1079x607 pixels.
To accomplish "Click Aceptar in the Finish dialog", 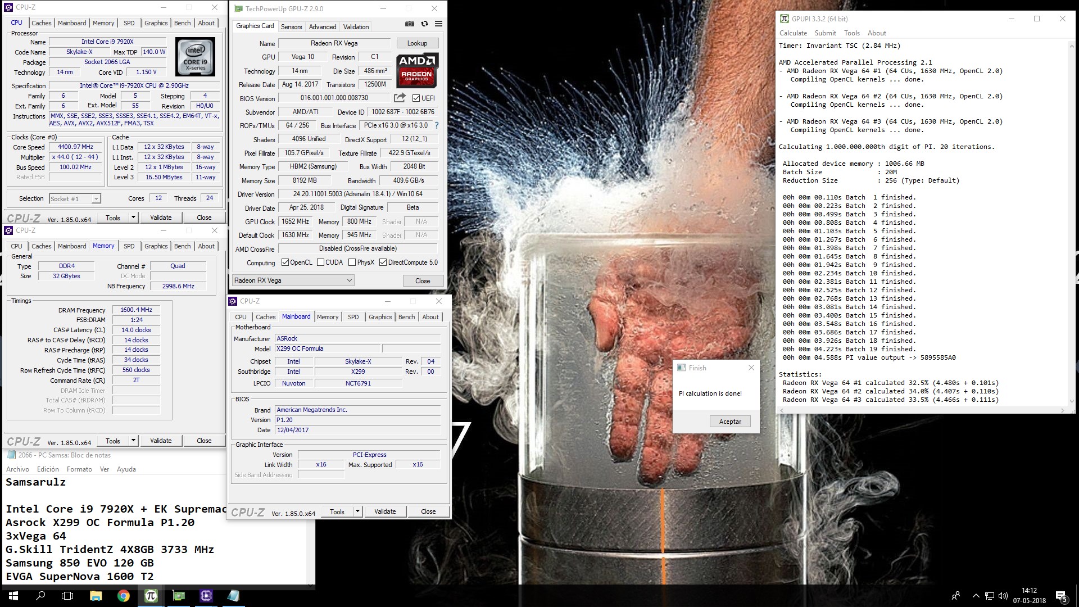I will 730,422.
